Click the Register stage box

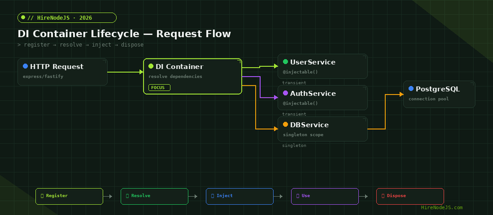click(x=69, y=196)
